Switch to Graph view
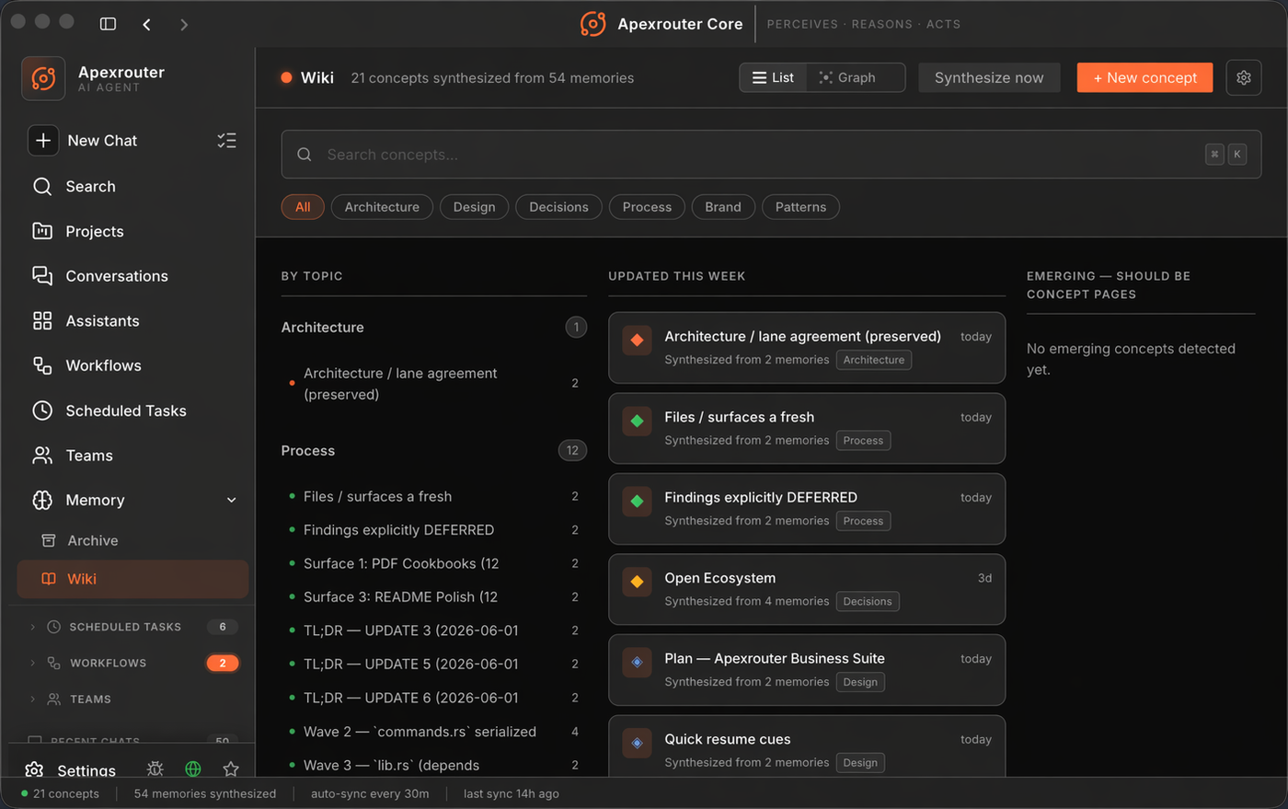 coord(847,77)
